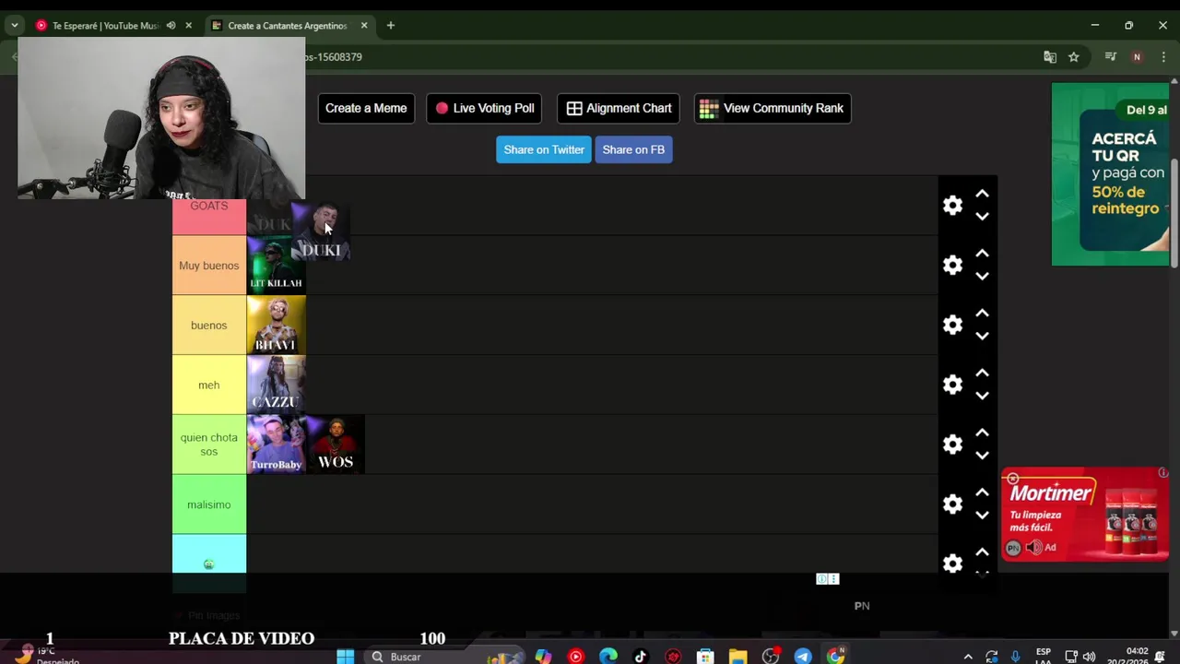This screenshot has width=1180, height=664.
Task: Open Telegram from the taskbar
Action: pyautogui.click(x=802, y=657)
